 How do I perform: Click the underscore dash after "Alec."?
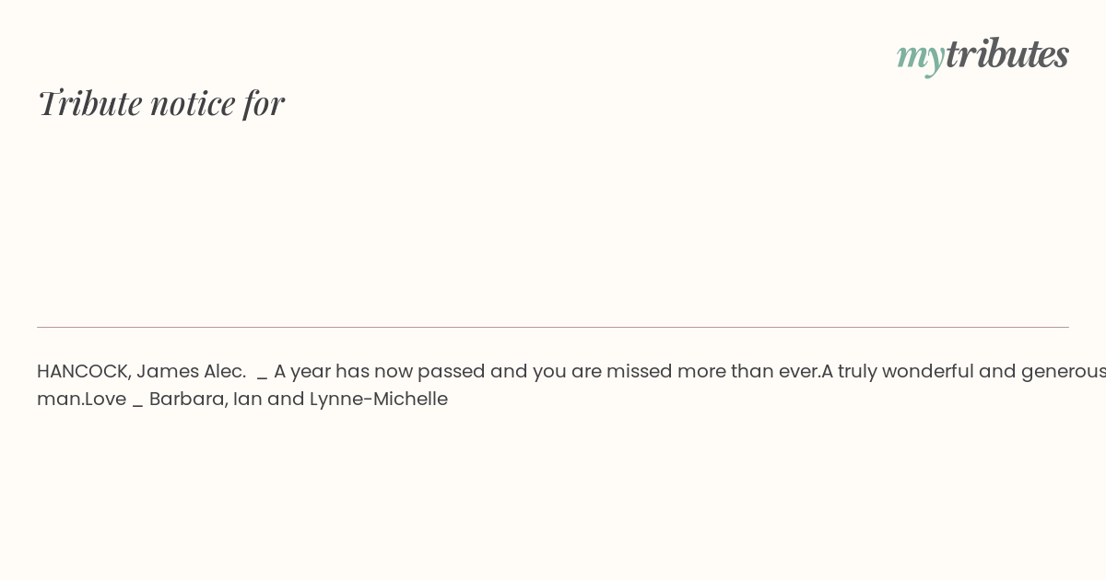point(262,376)
